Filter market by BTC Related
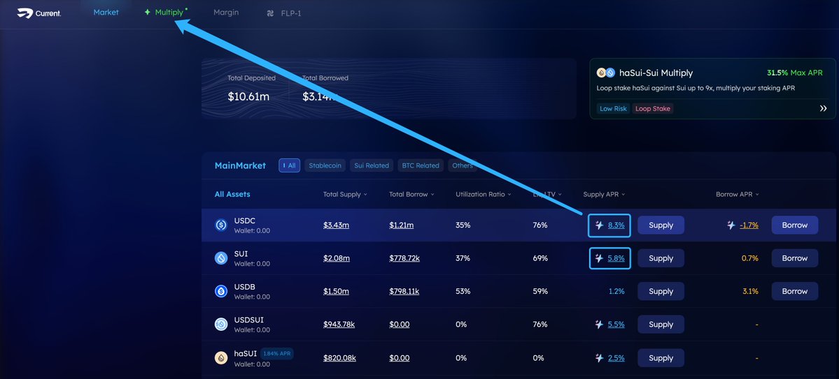 (421, 165)
